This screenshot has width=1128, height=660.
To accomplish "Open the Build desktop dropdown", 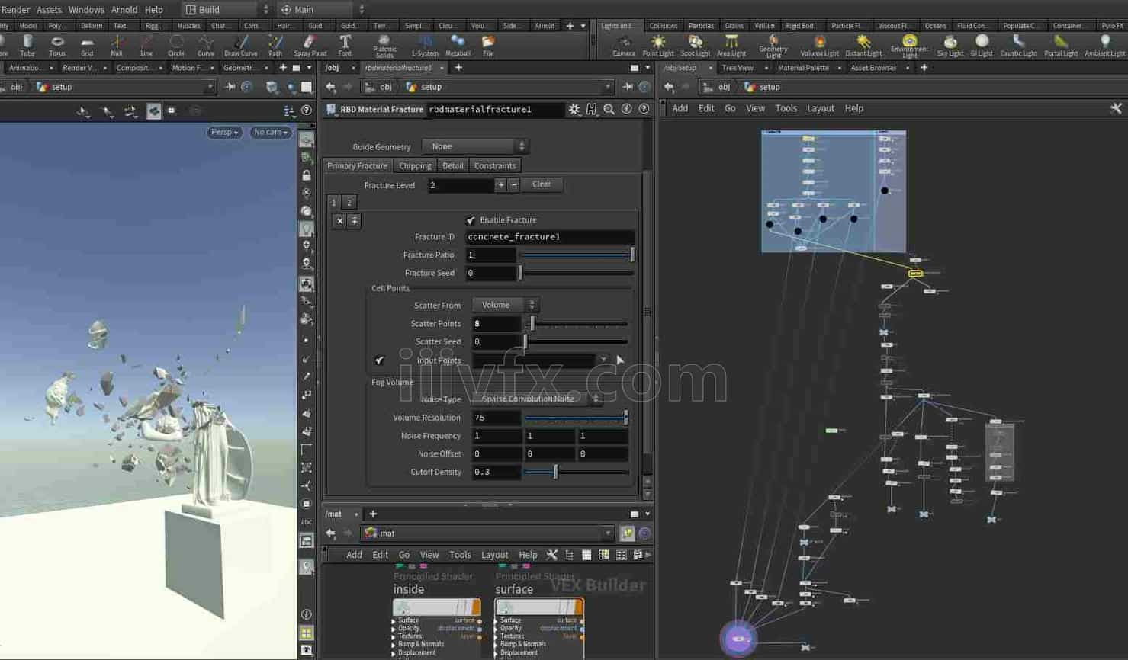I will [227, 10].
